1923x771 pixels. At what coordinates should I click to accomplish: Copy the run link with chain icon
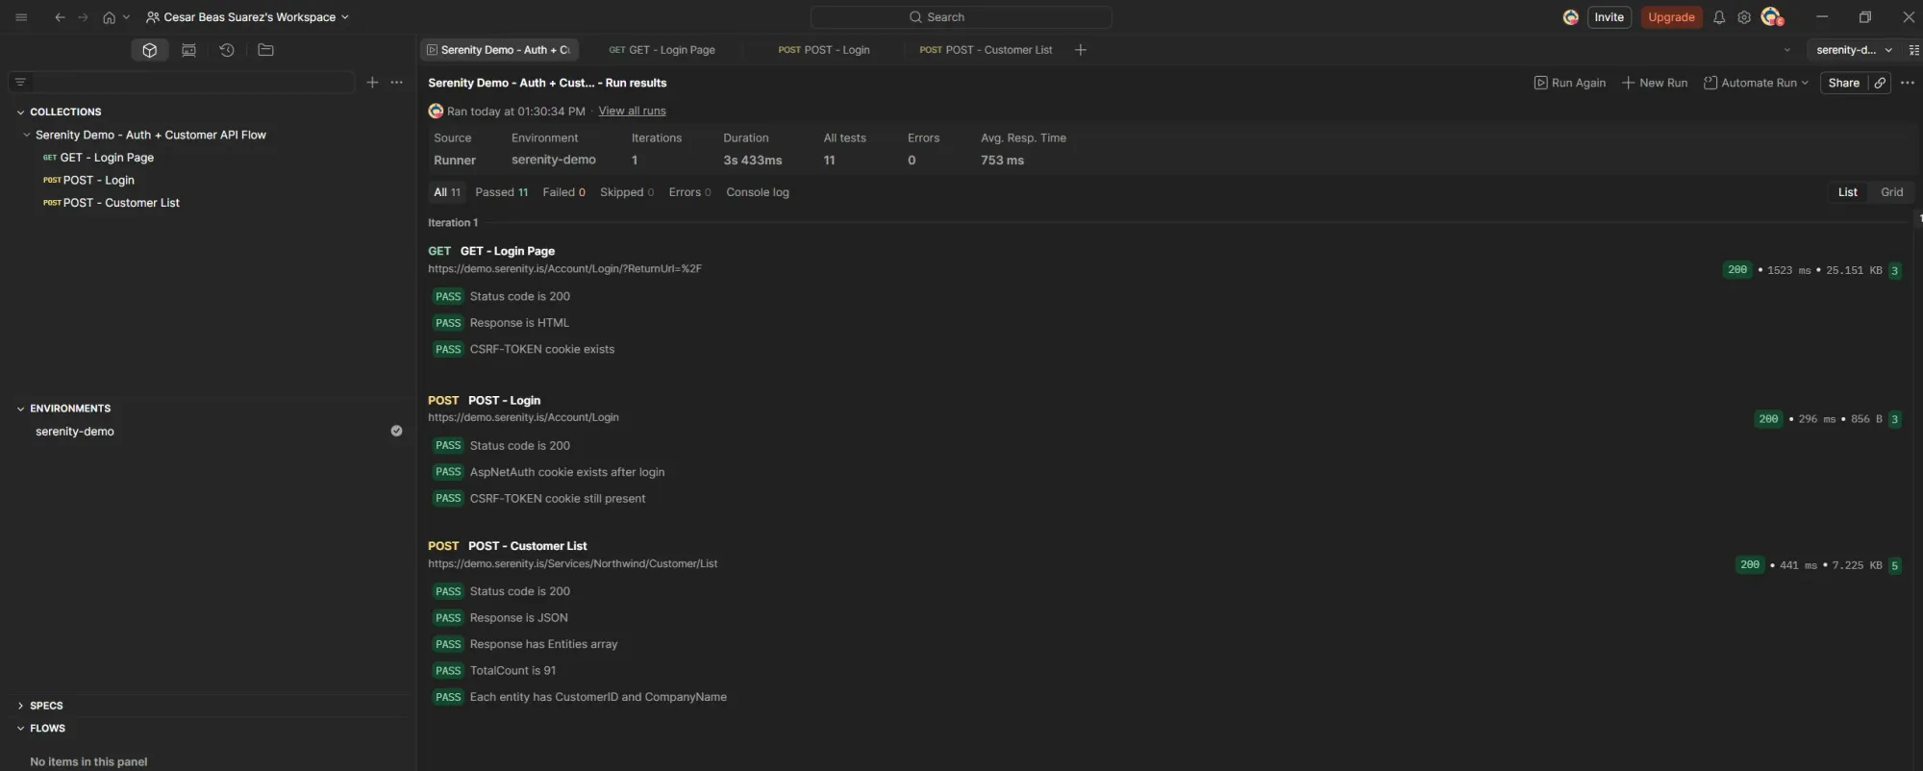point(1880,83)
